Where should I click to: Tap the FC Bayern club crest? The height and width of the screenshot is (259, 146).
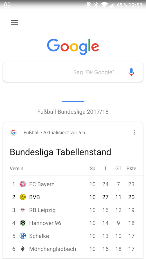pyautogui.click(x=23, y=184)
